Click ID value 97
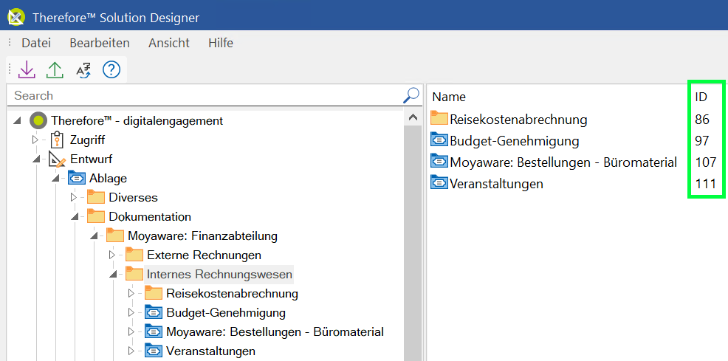This screenshot has width=728, height=361. click(x=702, y=140)
